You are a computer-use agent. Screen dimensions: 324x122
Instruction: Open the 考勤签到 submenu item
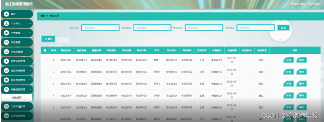(17, 98)
